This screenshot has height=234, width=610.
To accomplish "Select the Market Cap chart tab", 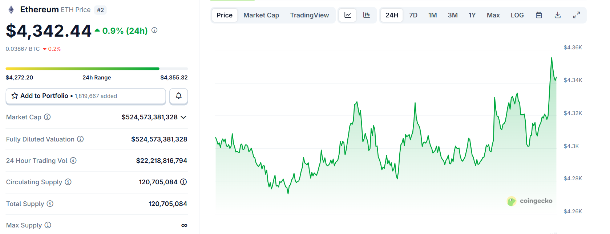I will pyautogui.click(x=261, y=15).
